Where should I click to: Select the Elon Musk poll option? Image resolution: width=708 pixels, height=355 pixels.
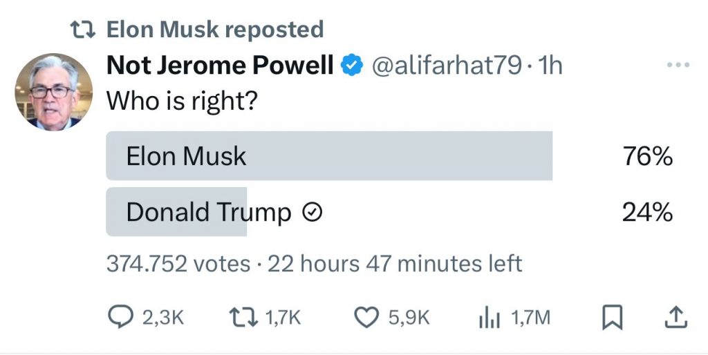coord(389,156)
